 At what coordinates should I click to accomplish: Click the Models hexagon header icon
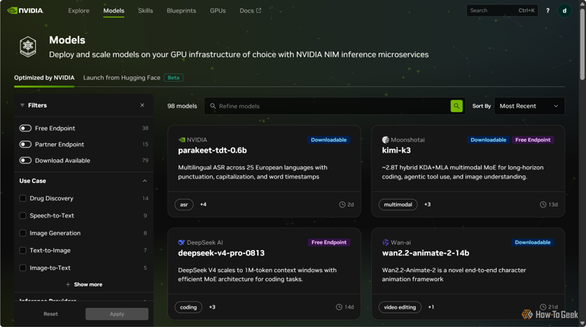[x=28, y=46]
